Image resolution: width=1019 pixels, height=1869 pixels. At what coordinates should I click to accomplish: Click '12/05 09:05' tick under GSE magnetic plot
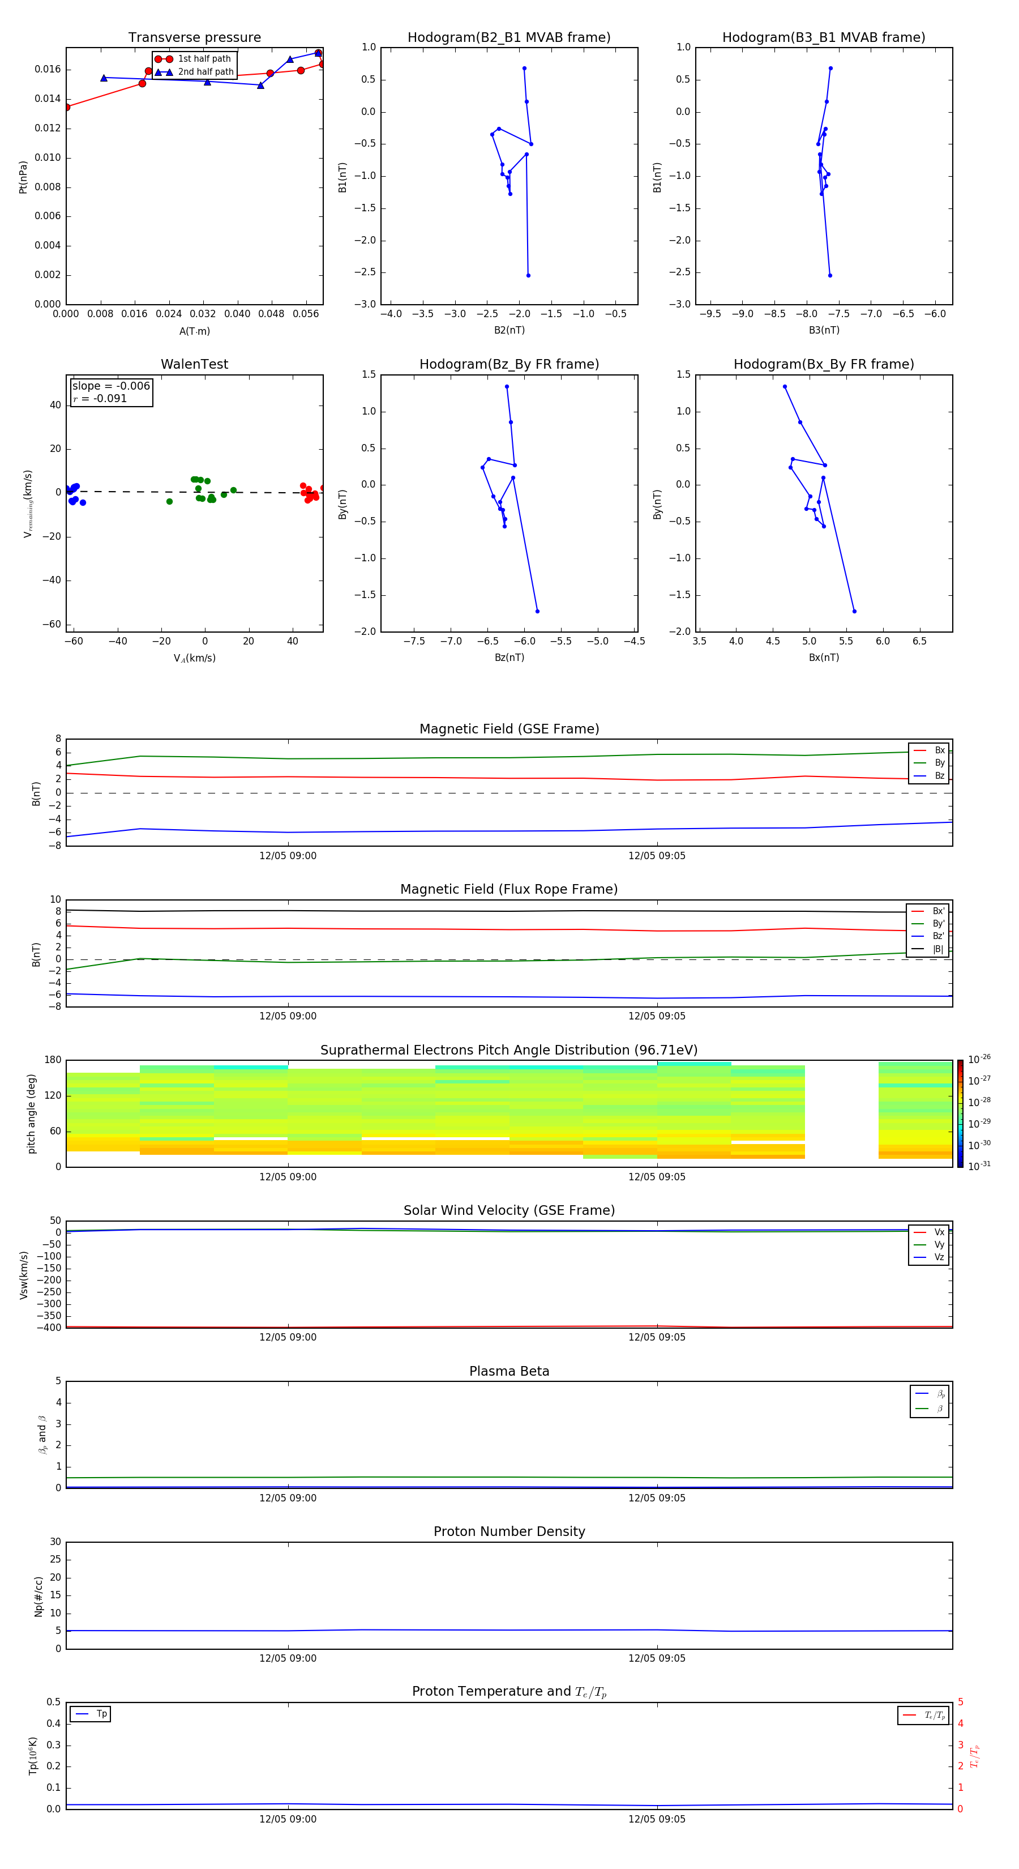point(657,856)
